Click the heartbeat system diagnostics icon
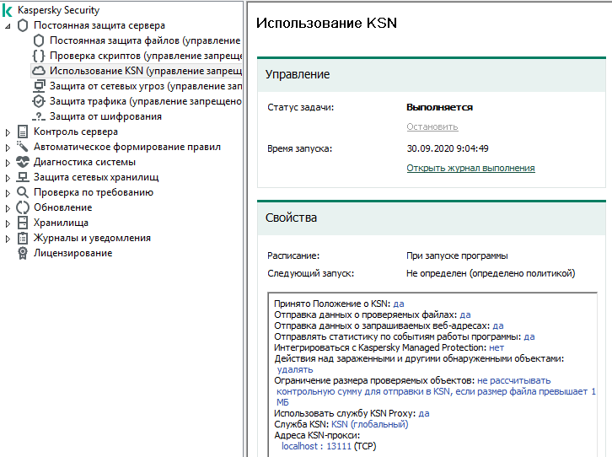The image size is (612, 457). click(x=23, y=162)
